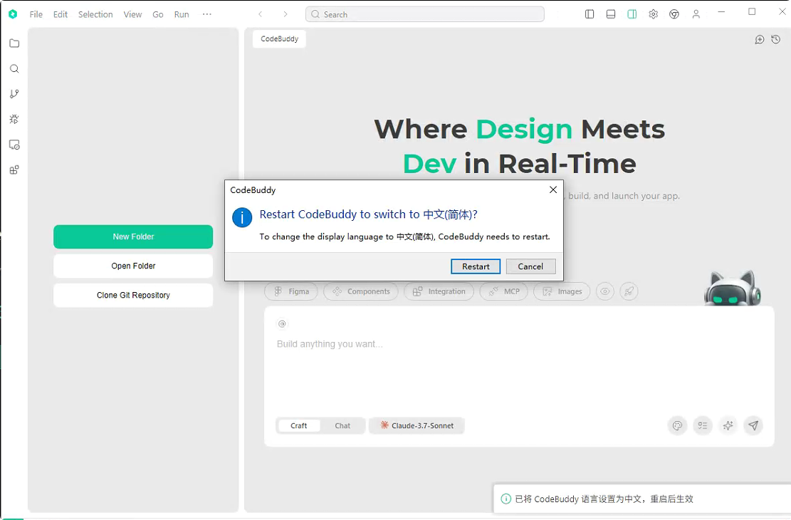Switch the mode toggle from Craft to Chat
The image size is (791, 520).
click(342, 425)
